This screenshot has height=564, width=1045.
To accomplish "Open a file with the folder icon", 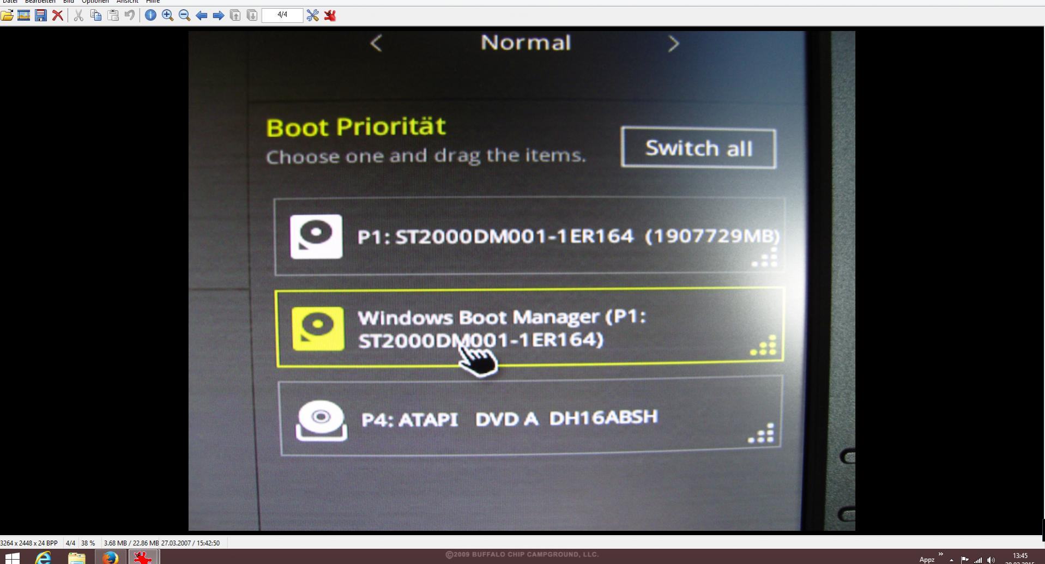I will (x=7, y=15).
